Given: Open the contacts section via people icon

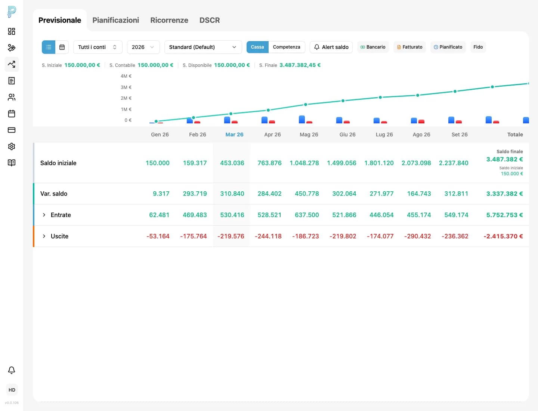Looking at the screenshot, I should pos(11,97).
